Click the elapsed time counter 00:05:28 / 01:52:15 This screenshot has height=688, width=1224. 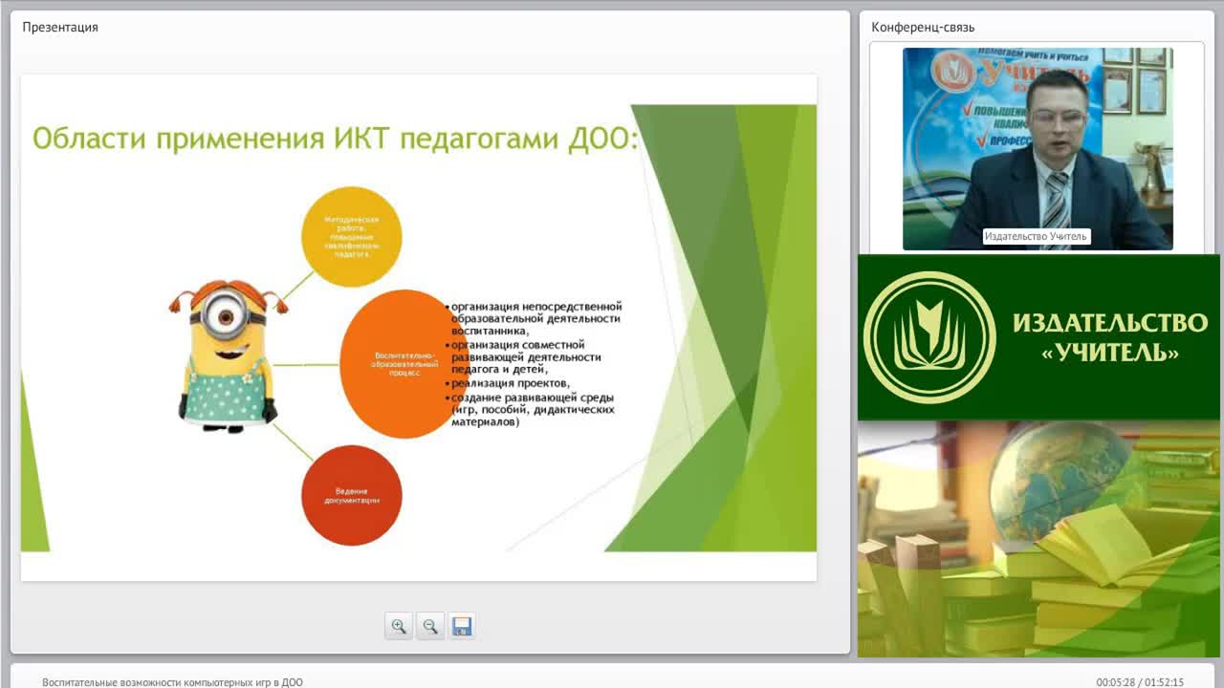coord(1140,682)
